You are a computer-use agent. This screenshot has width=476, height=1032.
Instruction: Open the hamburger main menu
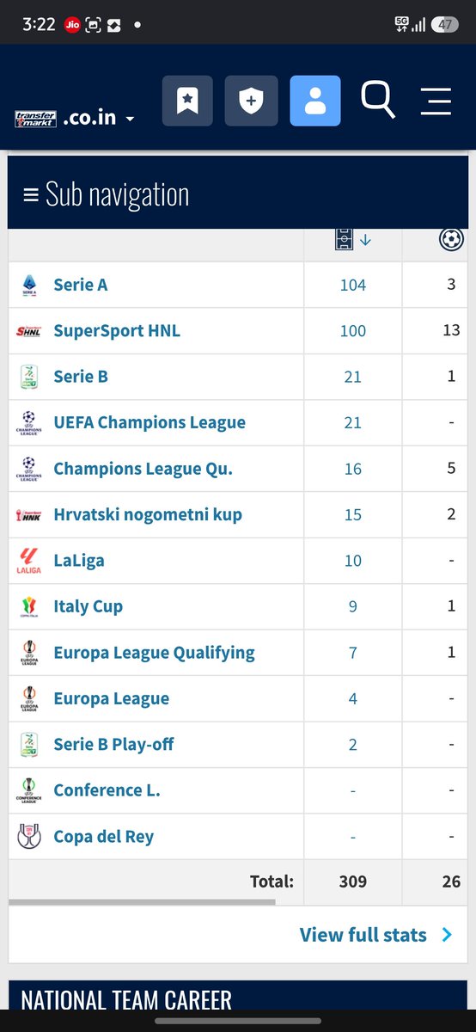(x=436, y=101)
